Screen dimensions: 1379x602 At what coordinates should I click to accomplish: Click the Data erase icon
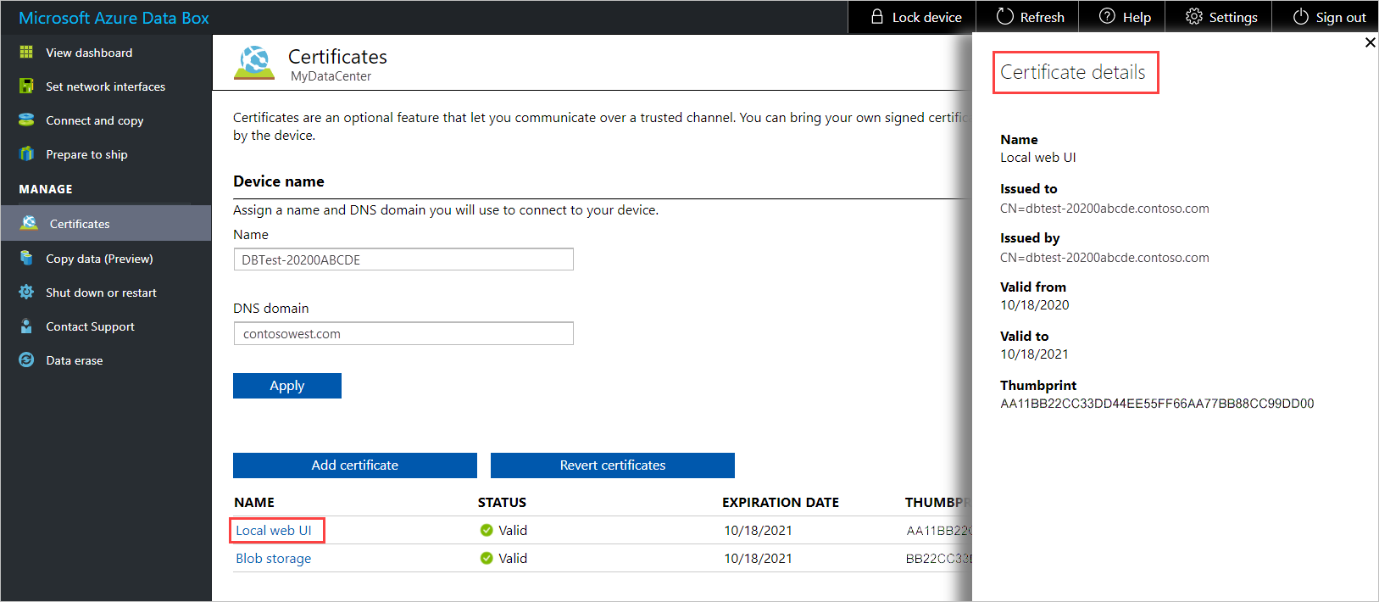click(26, 360)
